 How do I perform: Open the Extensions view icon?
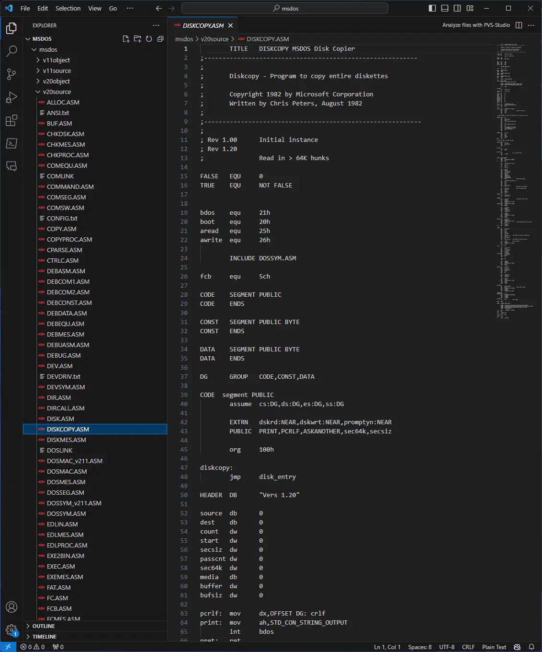pos(11,120)
